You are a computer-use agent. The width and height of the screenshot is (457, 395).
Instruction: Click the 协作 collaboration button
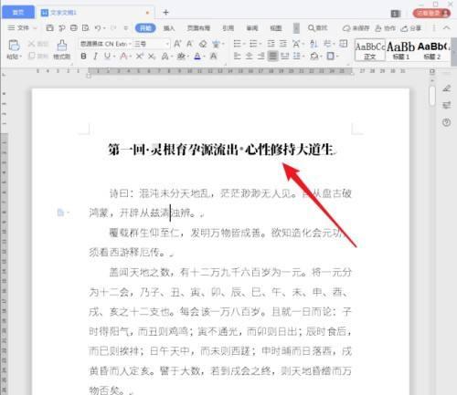(386, 28)
